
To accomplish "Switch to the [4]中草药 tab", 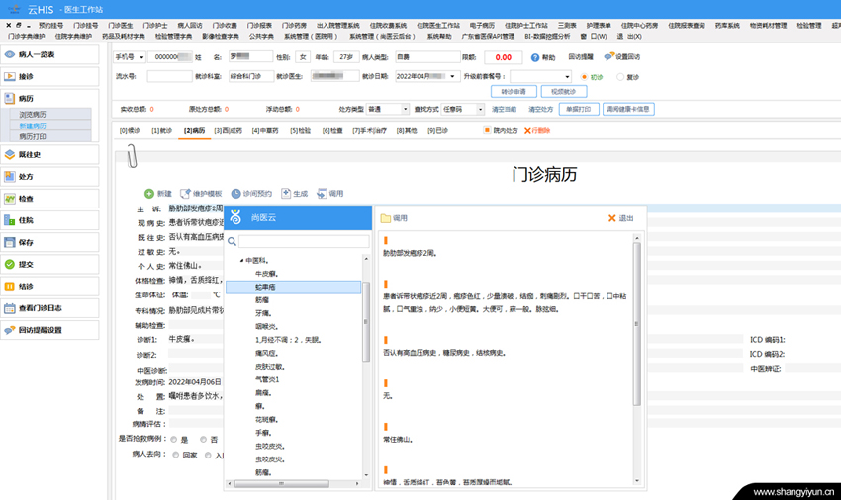I will (x=265, y=131).
